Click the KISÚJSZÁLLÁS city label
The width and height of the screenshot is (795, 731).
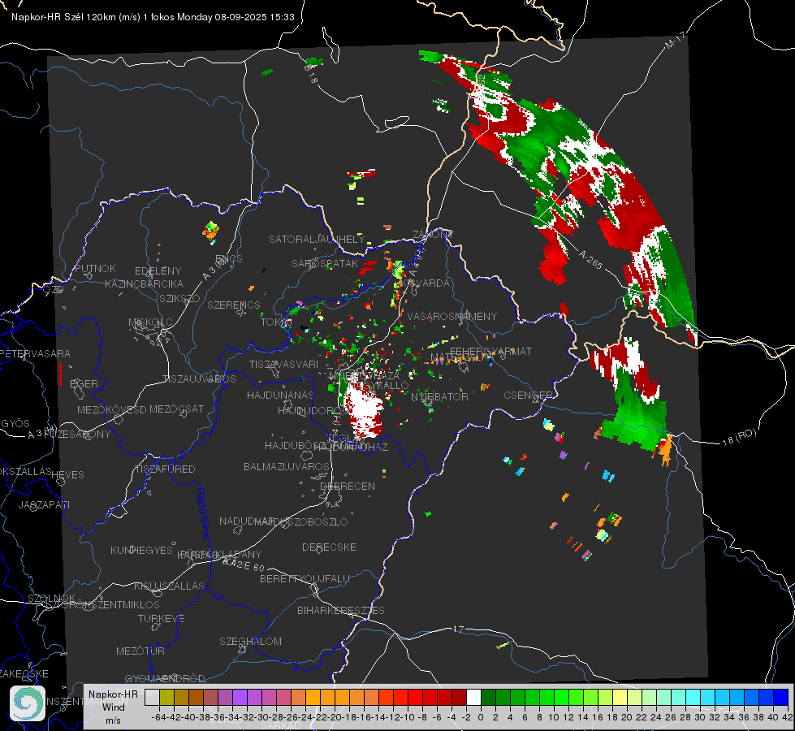(x=169, y=586)
